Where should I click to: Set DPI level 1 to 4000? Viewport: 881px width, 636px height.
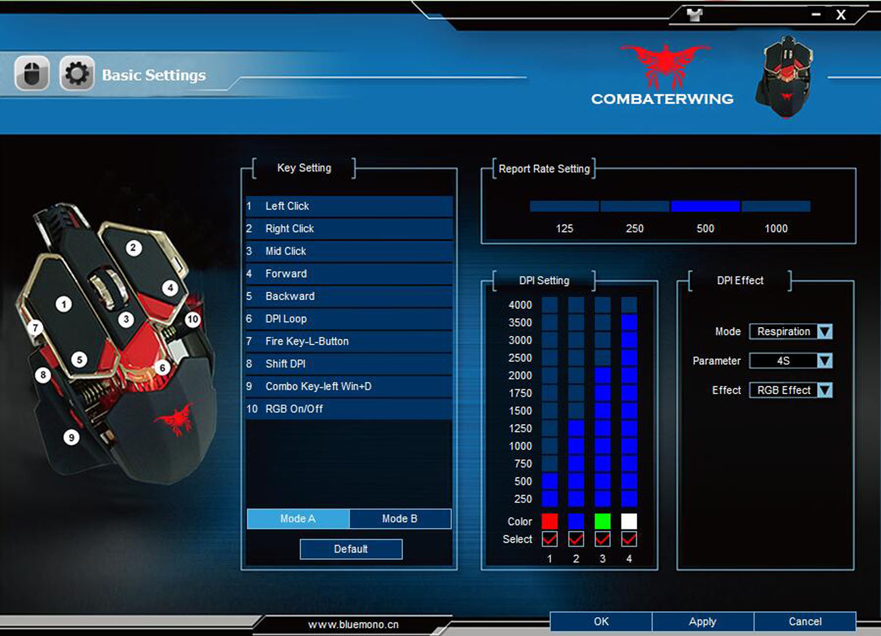[550, 305]
